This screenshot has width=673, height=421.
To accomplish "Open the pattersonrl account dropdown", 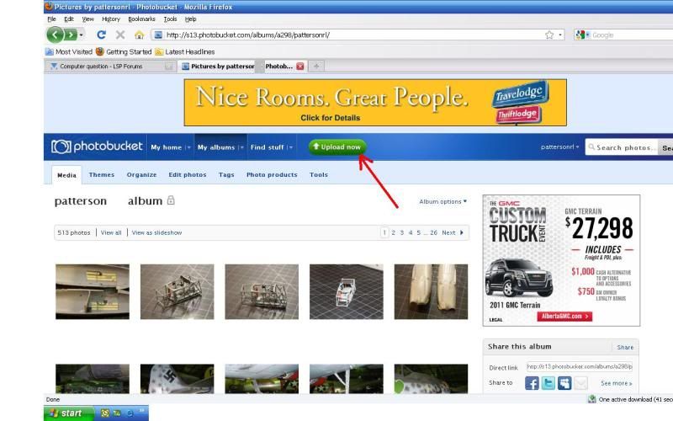I will point(559,147).
